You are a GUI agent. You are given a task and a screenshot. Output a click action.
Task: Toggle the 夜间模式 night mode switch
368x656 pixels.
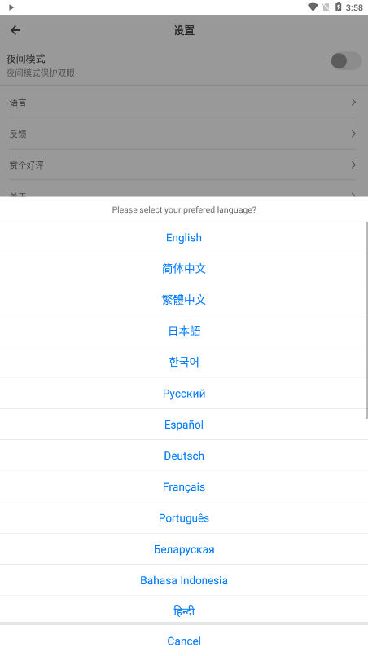(x=346, y=61)
